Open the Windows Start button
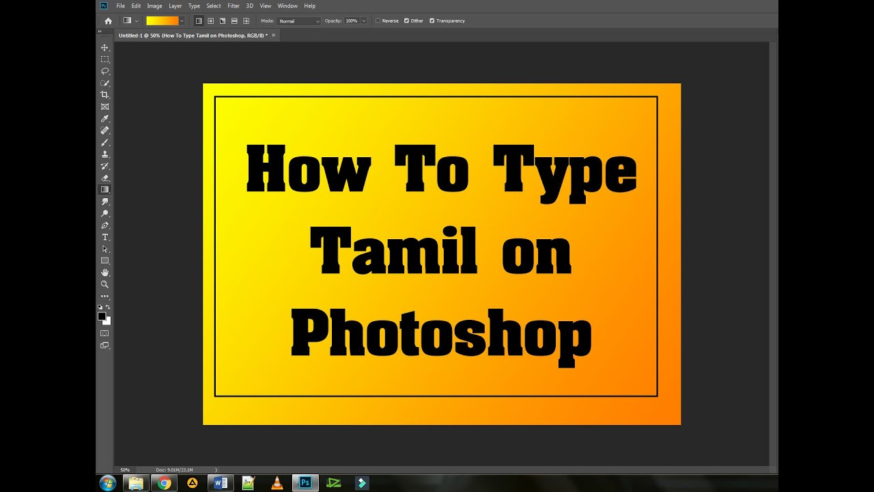Viewport: 874px width, 492px height. point(108,483)
